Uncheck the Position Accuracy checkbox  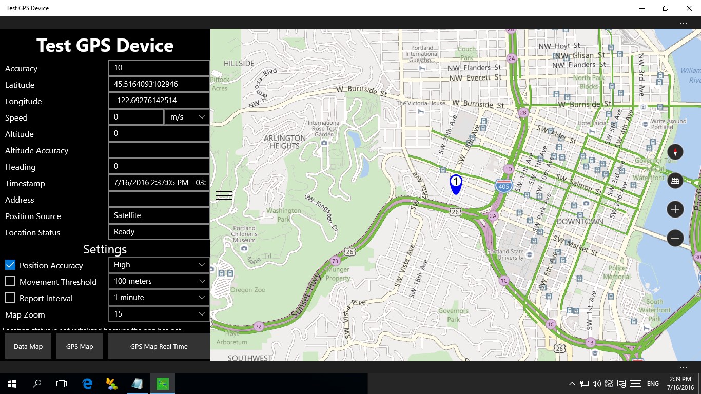(x=10, y=265)
